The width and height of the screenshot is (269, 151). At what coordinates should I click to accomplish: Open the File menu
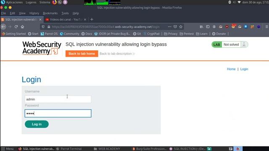pos(3,13)
